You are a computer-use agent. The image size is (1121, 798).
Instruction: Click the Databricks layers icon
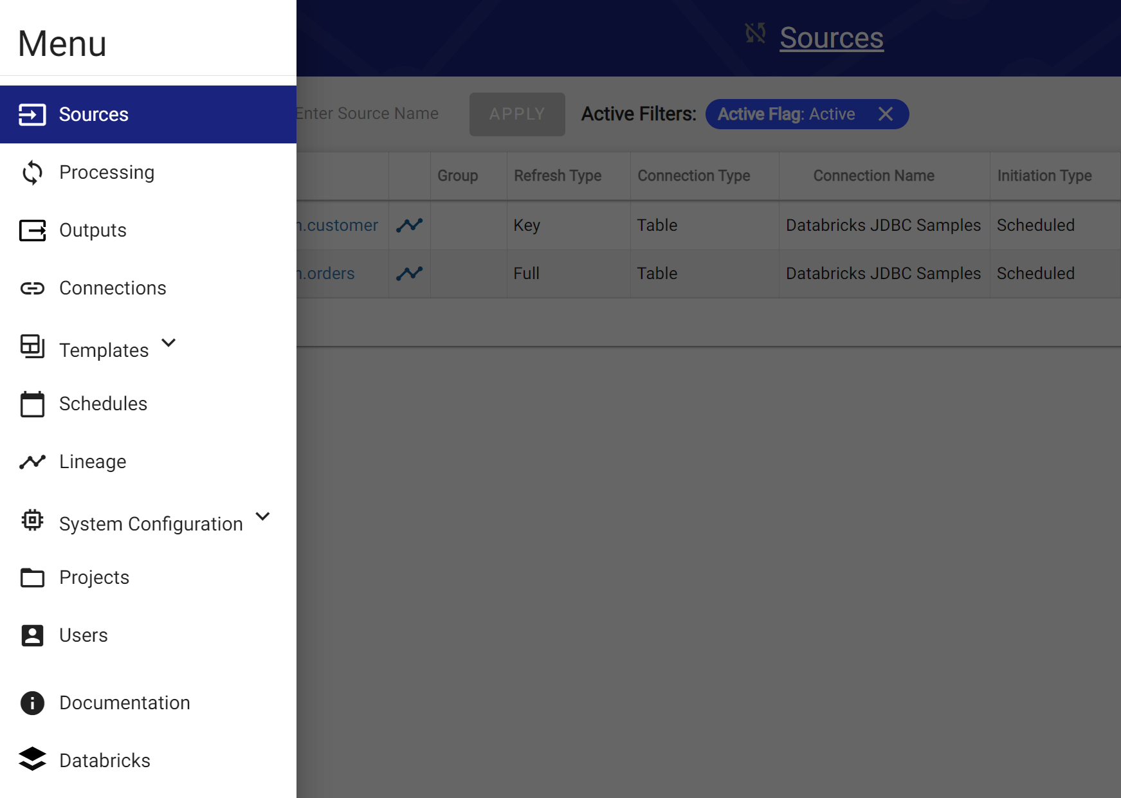pos(32,760)
